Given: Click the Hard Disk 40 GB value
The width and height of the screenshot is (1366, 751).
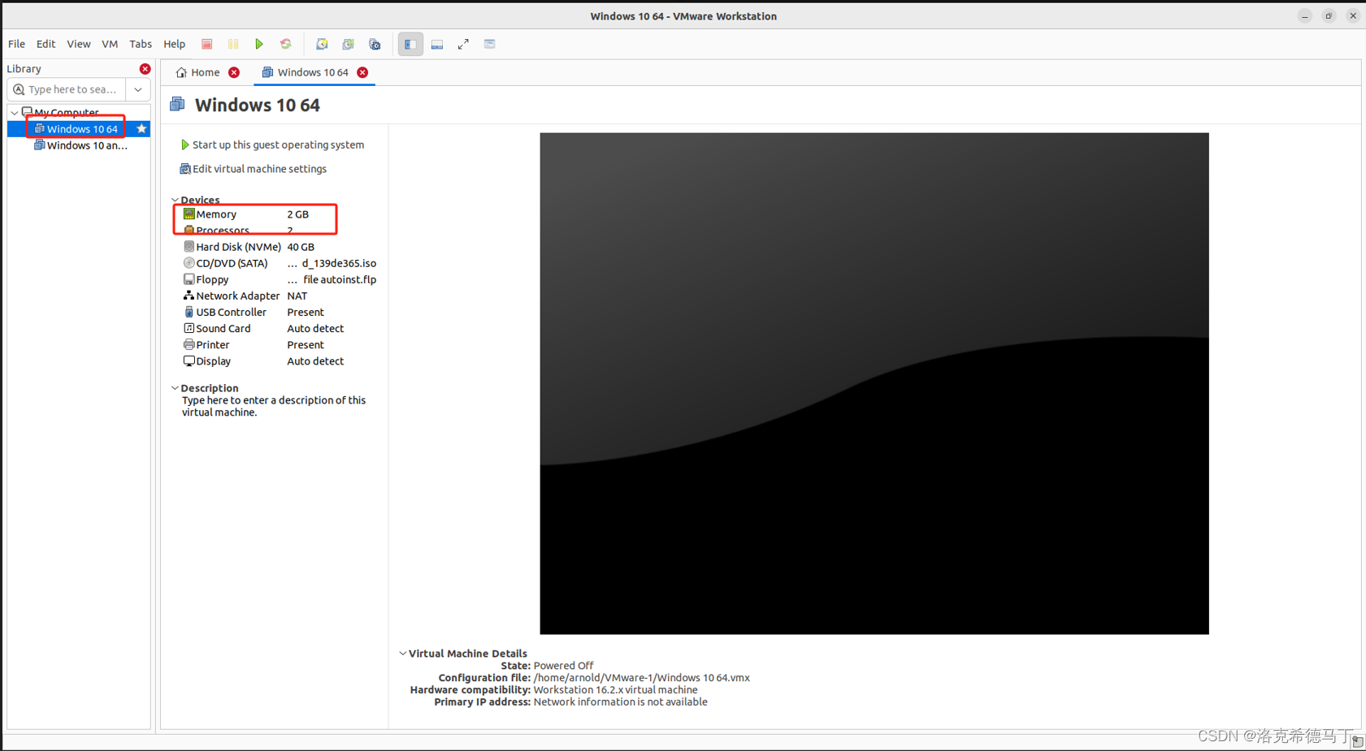Looking at the screenshot, I should click(301, 247).
